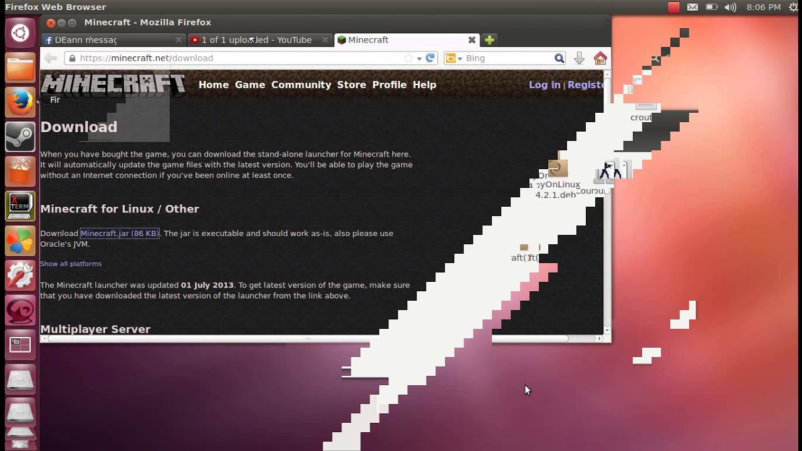This screenshot has width=802, height=451.
Task: Click the padlock site identity icon
Action: pyautogui.click(x=73, y=58)
